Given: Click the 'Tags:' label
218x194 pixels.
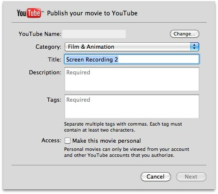Looking at the screenshot, I should pyautogui.click(x=54, y=100).
